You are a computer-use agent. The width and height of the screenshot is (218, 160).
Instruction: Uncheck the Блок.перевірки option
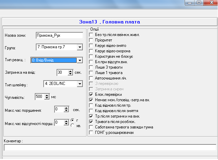91,94
